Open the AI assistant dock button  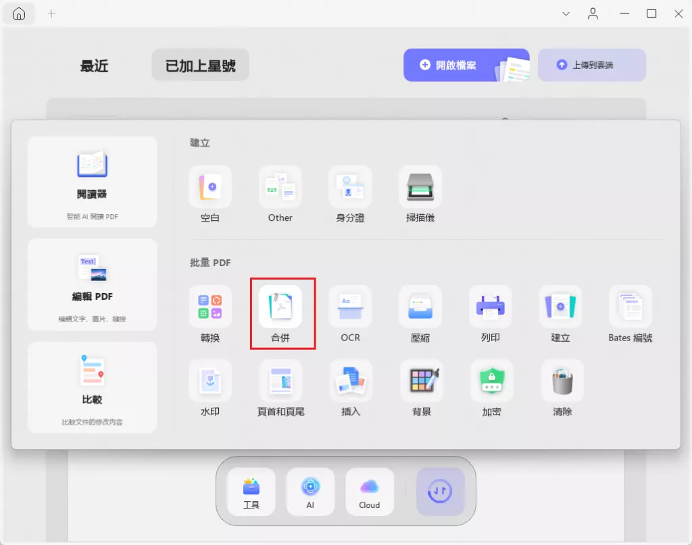(310, 492)
